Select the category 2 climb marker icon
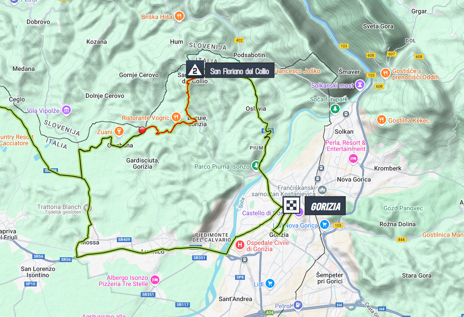Image resolution: width=464 pixels, height=317 pixels. tap(195, 70)
